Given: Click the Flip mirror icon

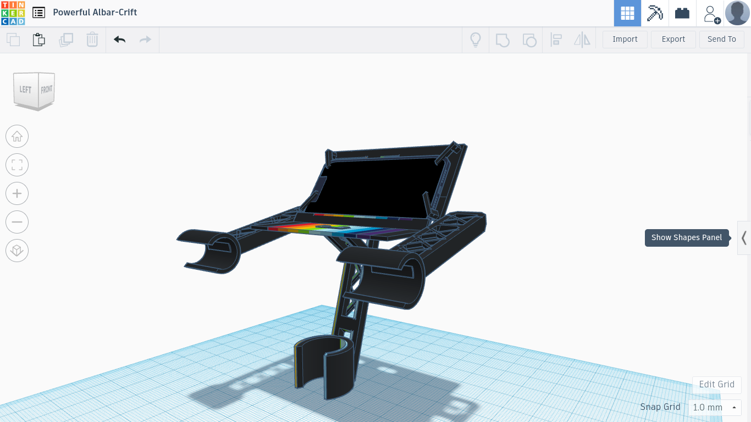Looking at the screenshot, I should point(582,40).
